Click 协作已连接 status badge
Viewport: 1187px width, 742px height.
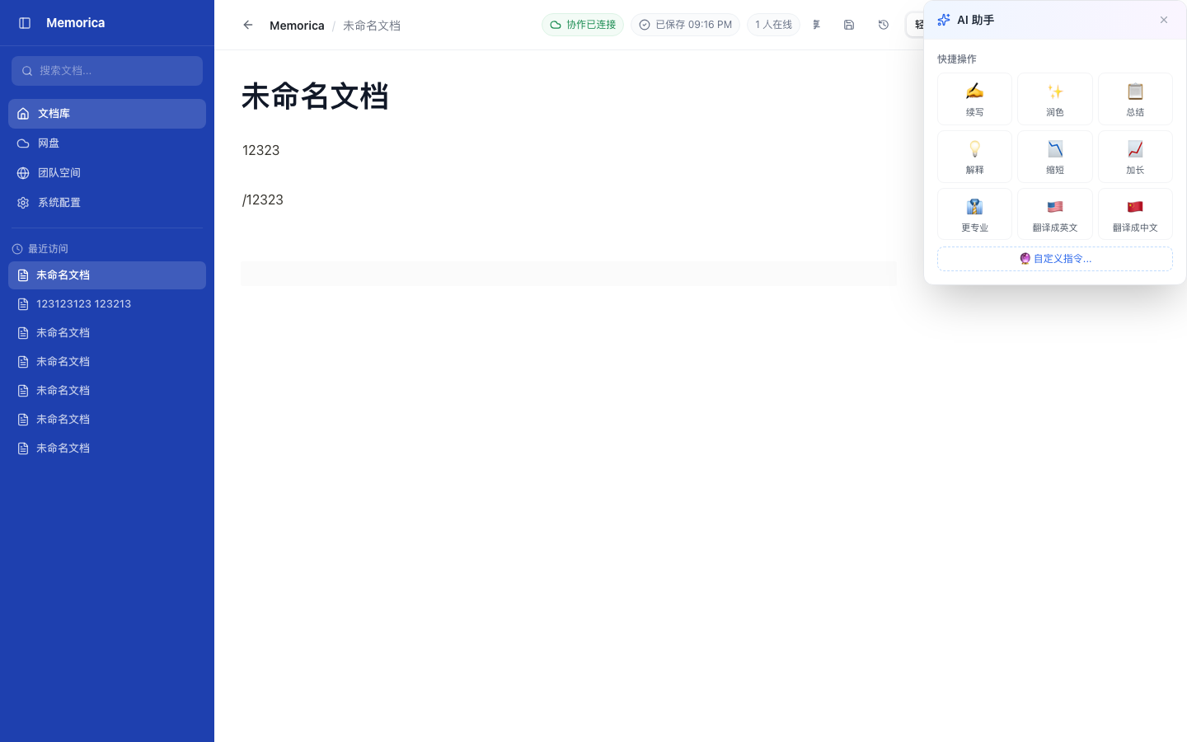583,25
